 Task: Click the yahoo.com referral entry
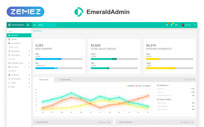coord(161,92)
